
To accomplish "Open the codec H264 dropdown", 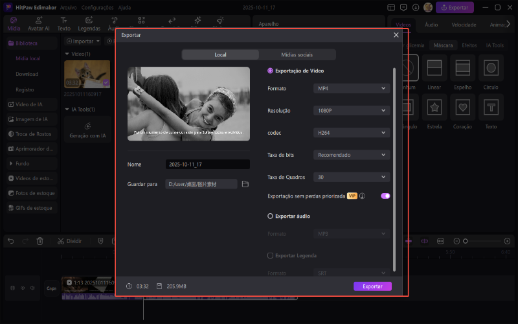I will click(352, 133).
